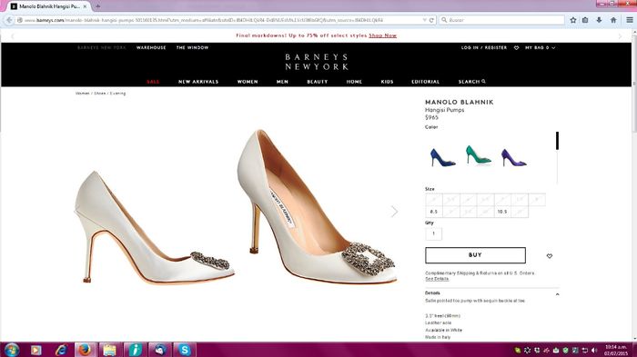Click the color list scrollbar thumb
The width and height of the screenshot is (637, 357).
[x=557, y=141]
